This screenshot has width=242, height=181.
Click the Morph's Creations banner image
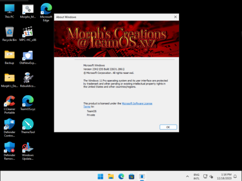117,39
